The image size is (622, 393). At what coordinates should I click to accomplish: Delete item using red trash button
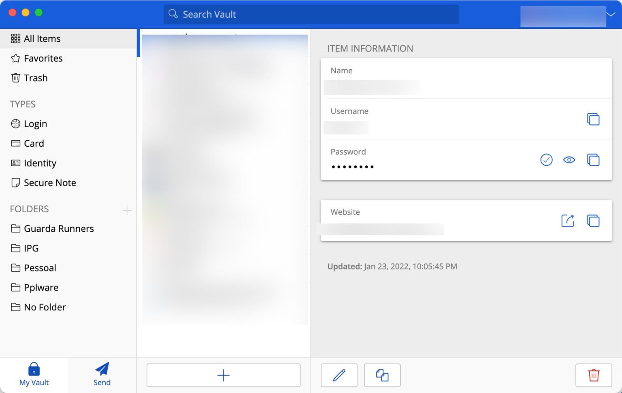593,375
